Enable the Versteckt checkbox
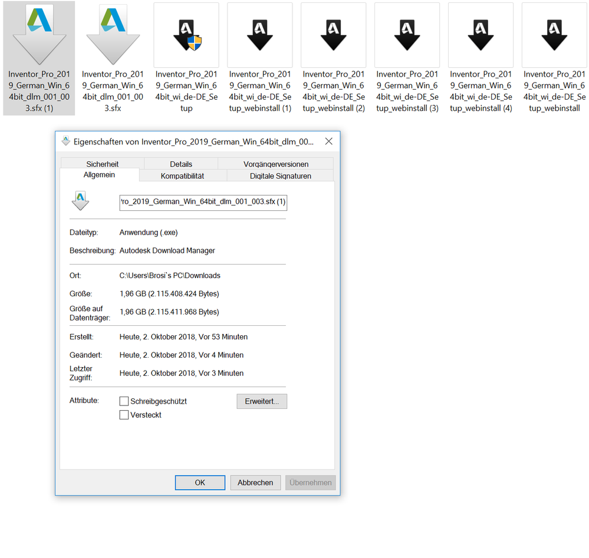Image resolution: width=589 pixels, height=558 pixels. click(124, 415)
